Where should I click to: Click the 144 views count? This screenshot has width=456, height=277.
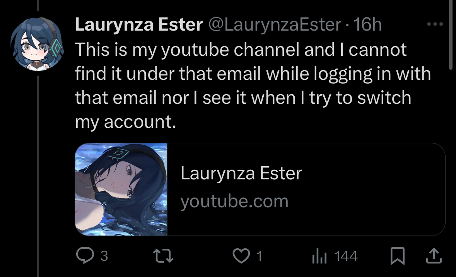click(346, 256)
